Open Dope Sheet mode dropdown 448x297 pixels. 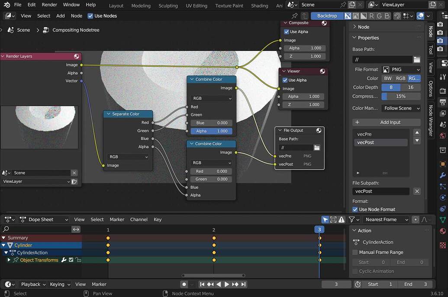pos(44,219)
